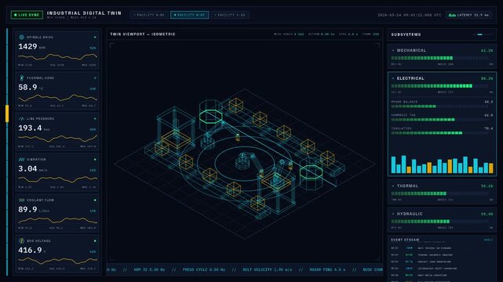
Task: Click the Vibration waveform icon
Action: pyautogui.click(x=21, y=159)
